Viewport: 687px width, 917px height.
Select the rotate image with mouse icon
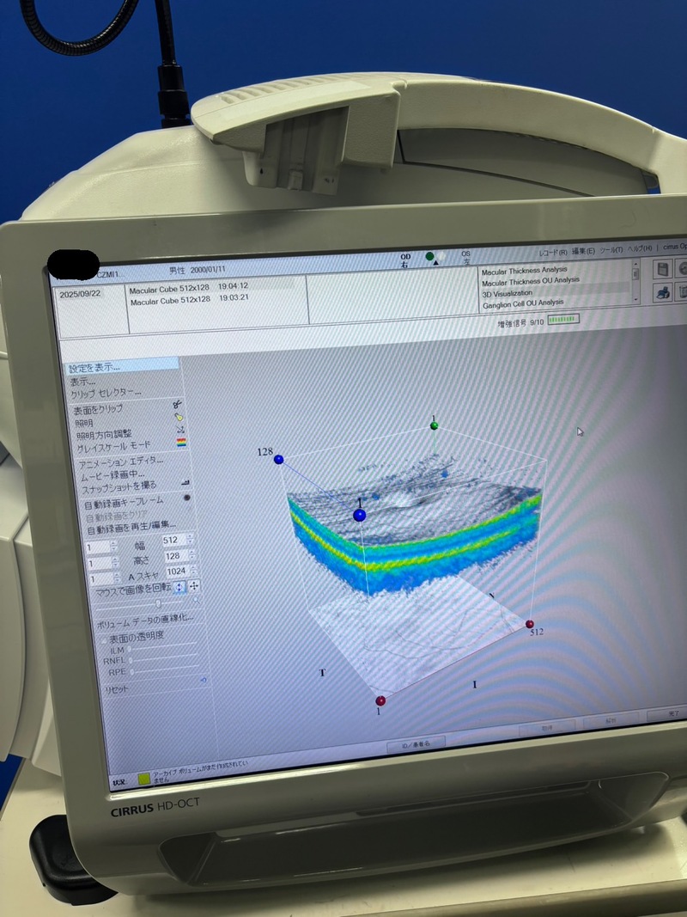(x=179, y=586)
